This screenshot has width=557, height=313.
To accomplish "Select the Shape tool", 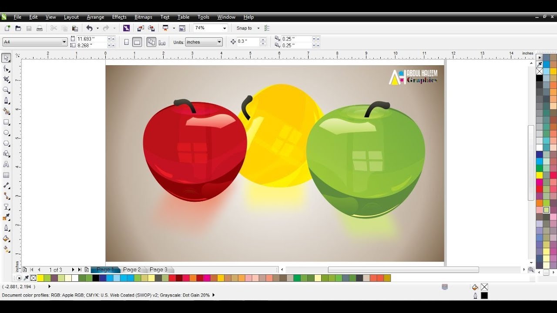I will pos(6,69).
